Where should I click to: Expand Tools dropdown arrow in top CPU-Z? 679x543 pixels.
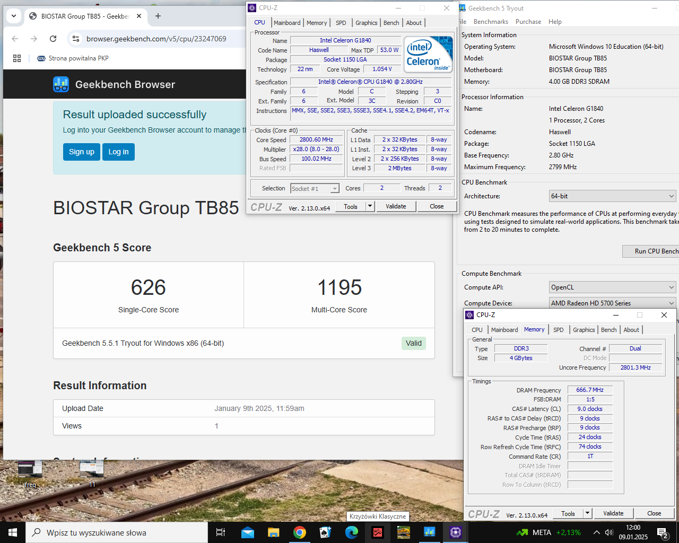370,206
